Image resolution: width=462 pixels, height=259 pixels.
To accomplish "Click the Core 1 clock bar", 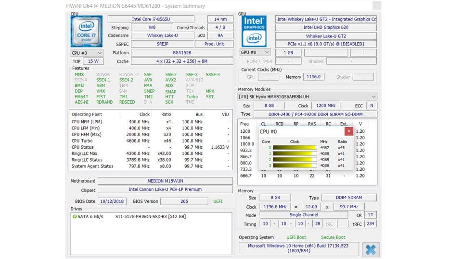I will [x=295, y=153].
